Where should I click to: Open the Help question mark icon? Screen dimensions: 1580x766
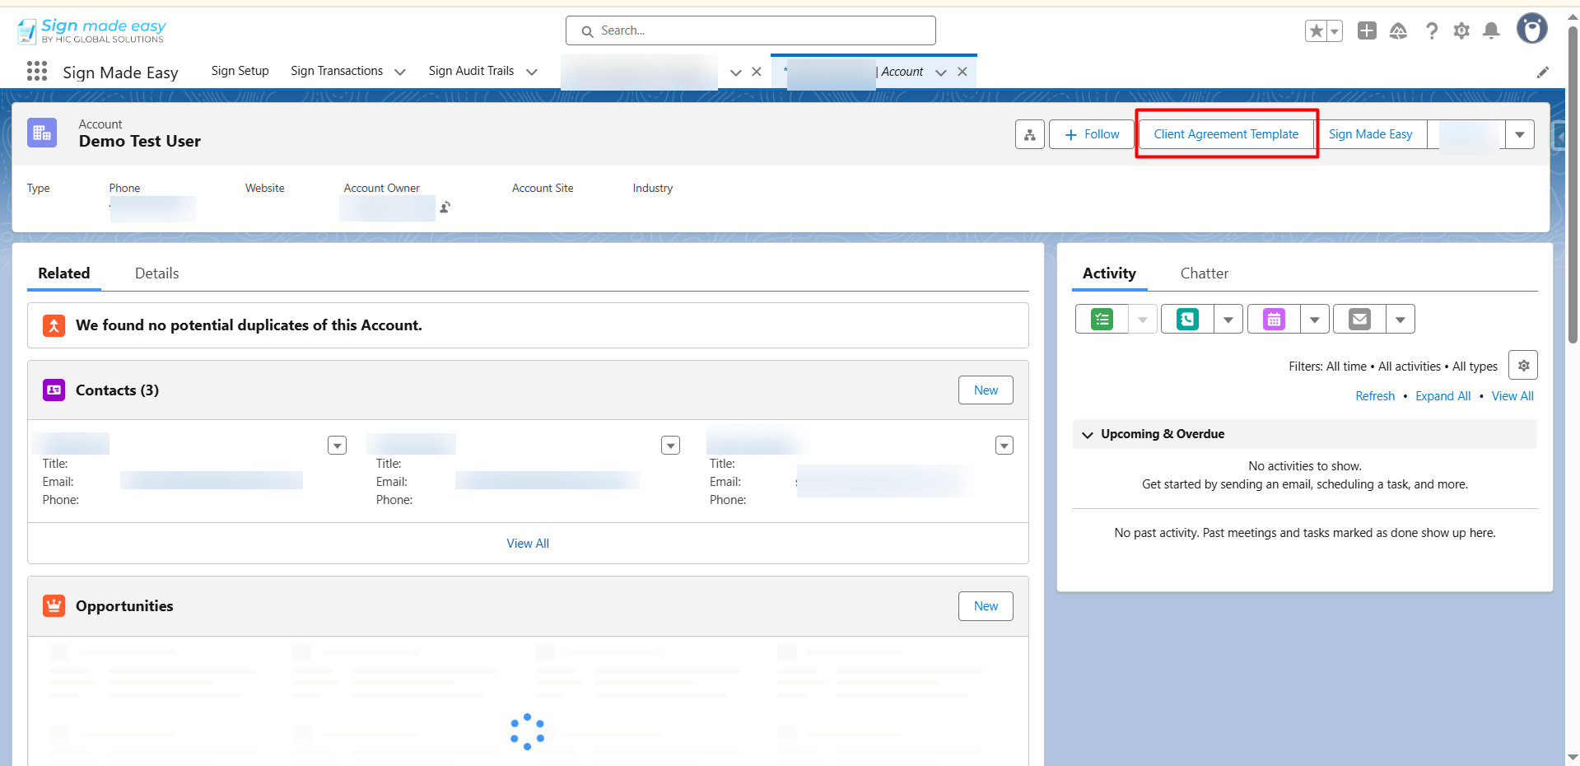[1432, 31]
